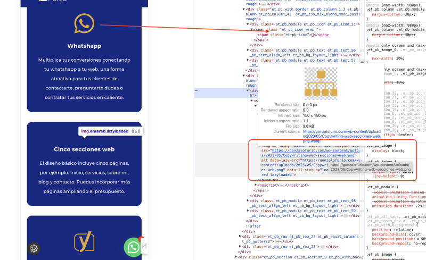Screen dimensions: 426x260
Task: Expand the collapsed noscript element ellipsis
Action: [x=283, y=185]
